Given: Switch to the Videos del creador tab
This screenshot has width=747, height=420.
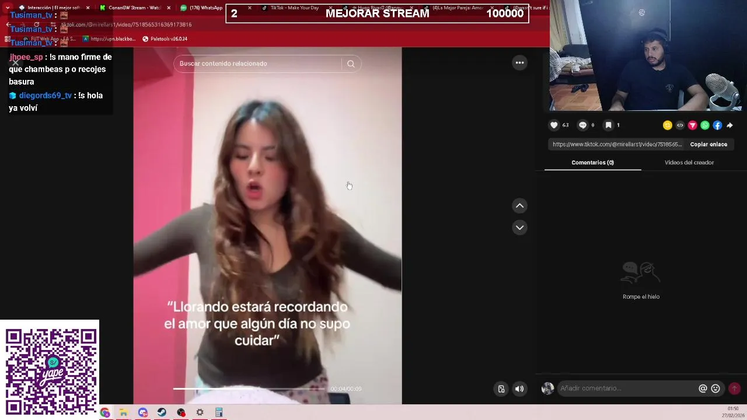Looking at the screenshot, I should 689,162.
